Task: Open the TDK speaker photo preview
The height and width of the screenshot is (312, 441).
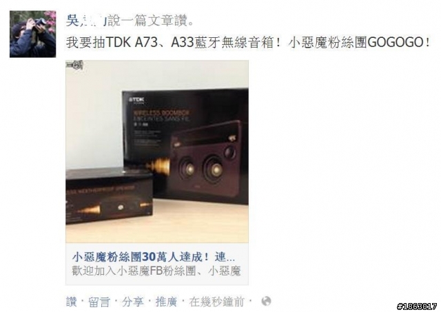Action: 157,152
